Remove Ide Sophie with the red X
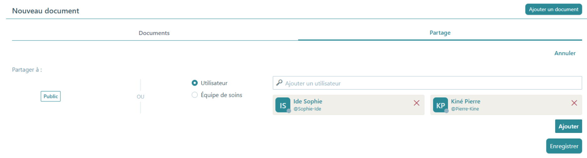Screen dimensions: 587x158 (416, 103)
